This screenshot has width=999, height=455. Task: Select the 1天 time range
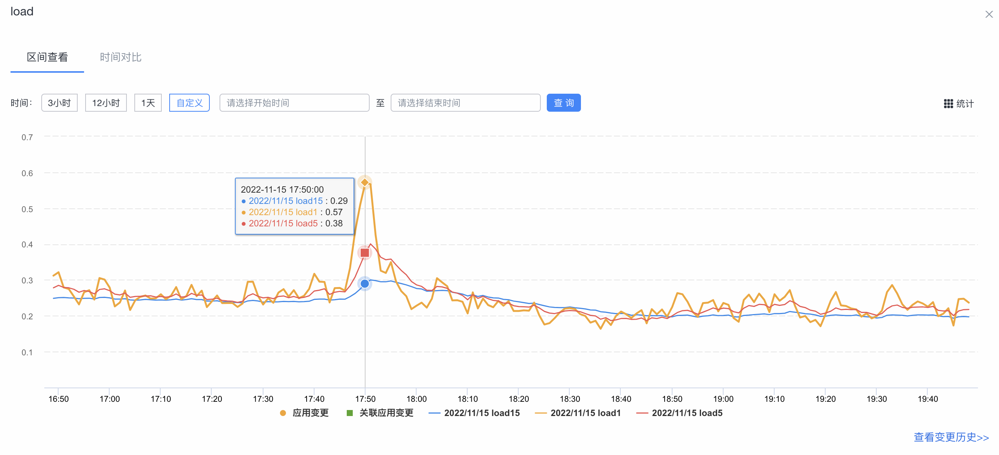148,103
